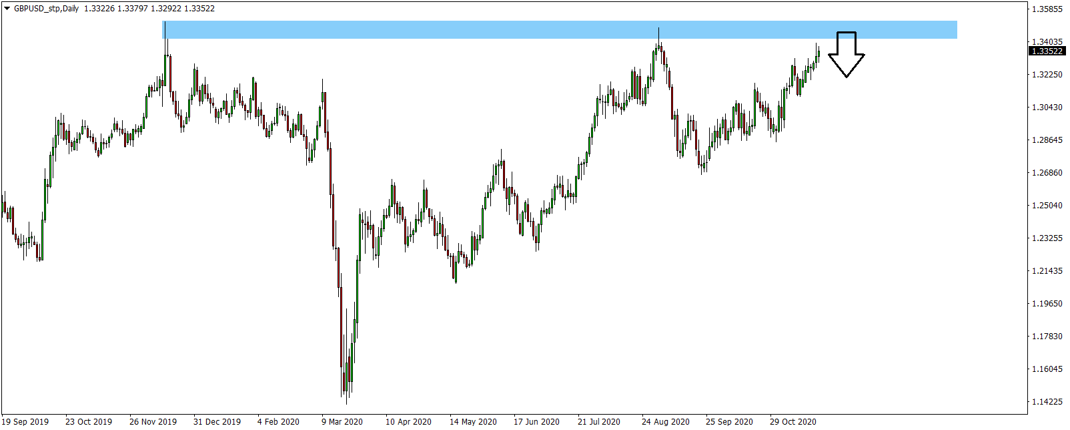The height and width of the screenshot is (430, 1070).
Task: Click the 1.19650 price scale label
Action: [x=1047, y=304]
